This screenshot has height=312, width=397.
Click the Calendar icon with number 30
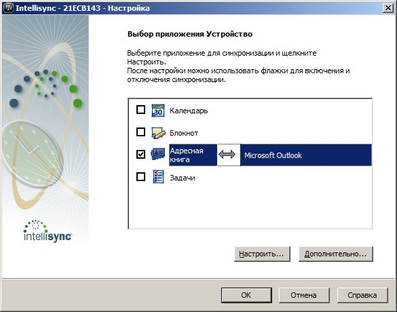pos(158,111)
